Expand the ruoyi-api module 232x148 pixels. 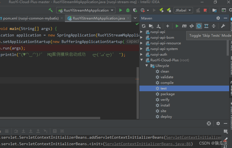141,32
